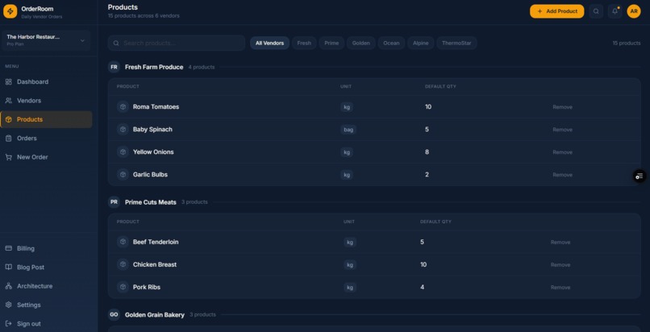Open Settings in sidebar
Viewport: 650px width, 332px height.
[x=46, y=305]
